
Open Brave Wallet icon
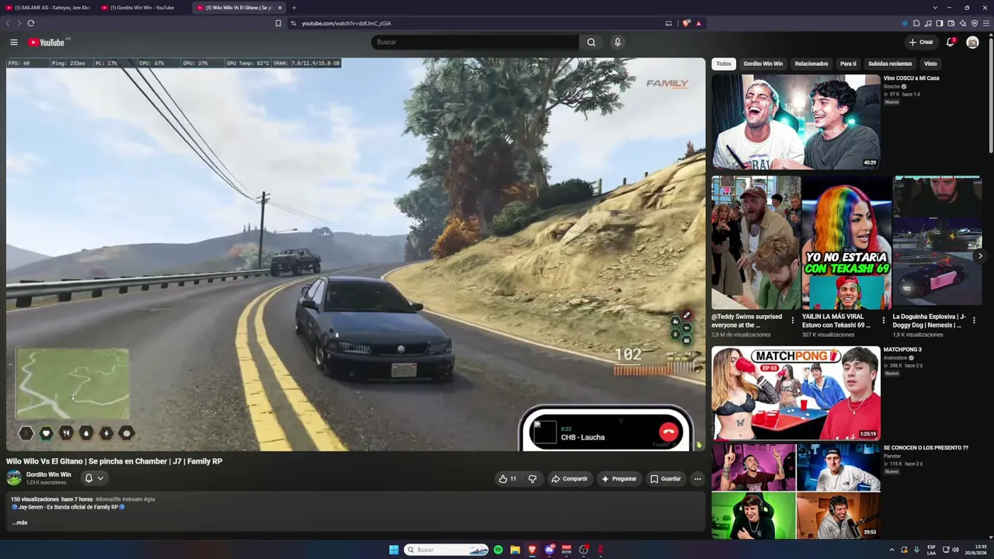click(x=951, y=23)
